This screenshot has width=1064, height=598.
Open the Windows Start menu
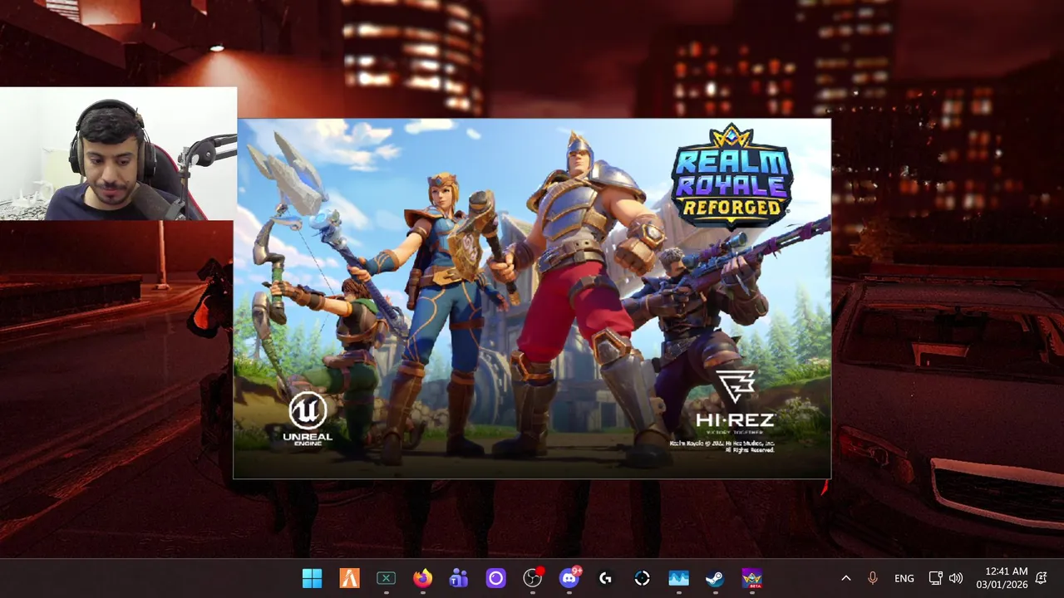[x=312, y=578]
